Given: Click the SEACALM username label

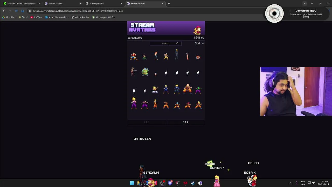Looking at the screenshot, I should click(x=151, y=173).
